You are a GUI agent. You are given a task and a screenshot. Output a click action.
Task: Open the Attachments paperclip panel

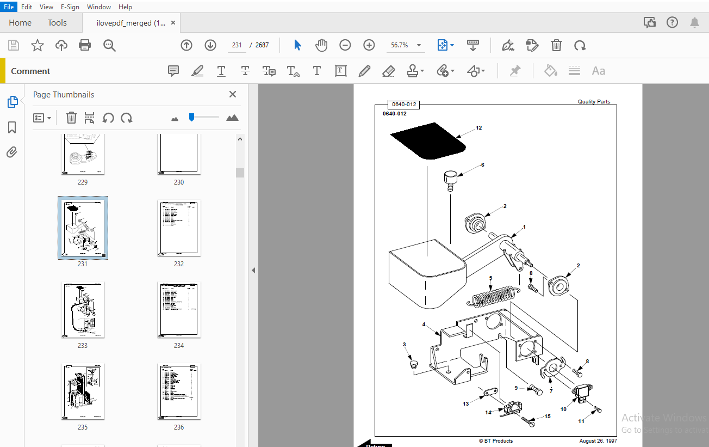coord(12,152)
